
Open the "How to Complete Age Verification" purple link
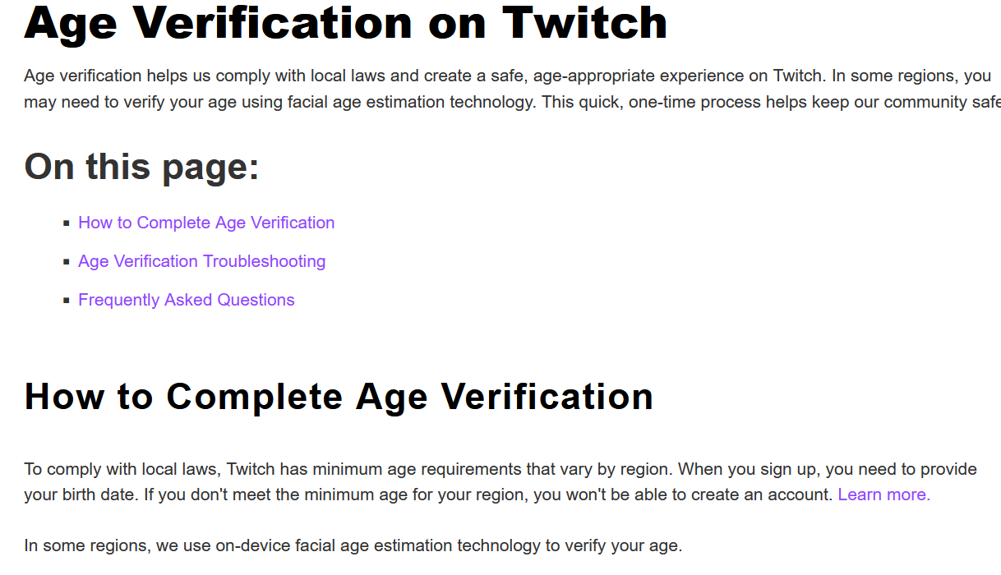(206, 223)
